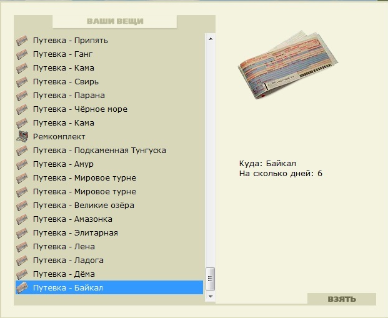Select the text Путевка - Припять
388x318 pixels.
[x=71, y=41]
